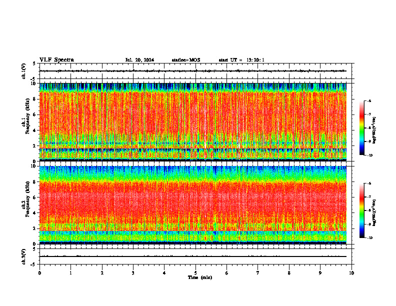Screen dimensions: 396x306
Task: Click inside the ch.1 spectrogram panel
Action: (193, 122)
